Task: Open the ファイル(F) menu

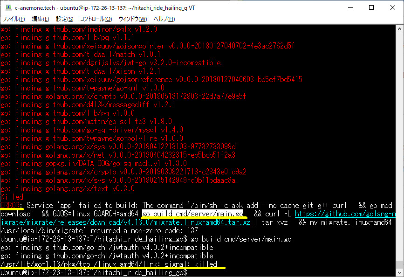Action: click(x=14, y=19)
